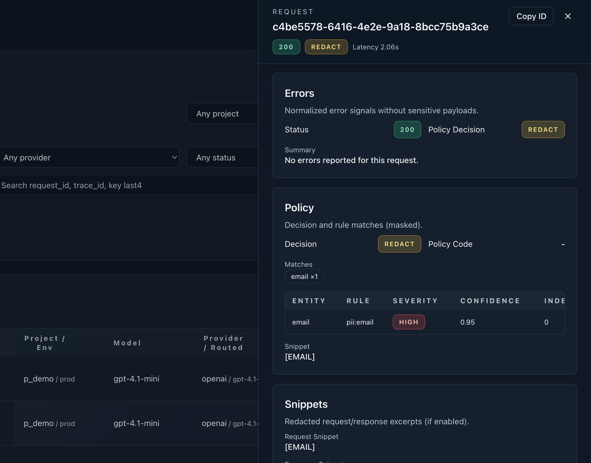Image resolution: width=591 pixels, height=463 pixels.
Task: Click the 200 status badge
Action: click(286, 47)
